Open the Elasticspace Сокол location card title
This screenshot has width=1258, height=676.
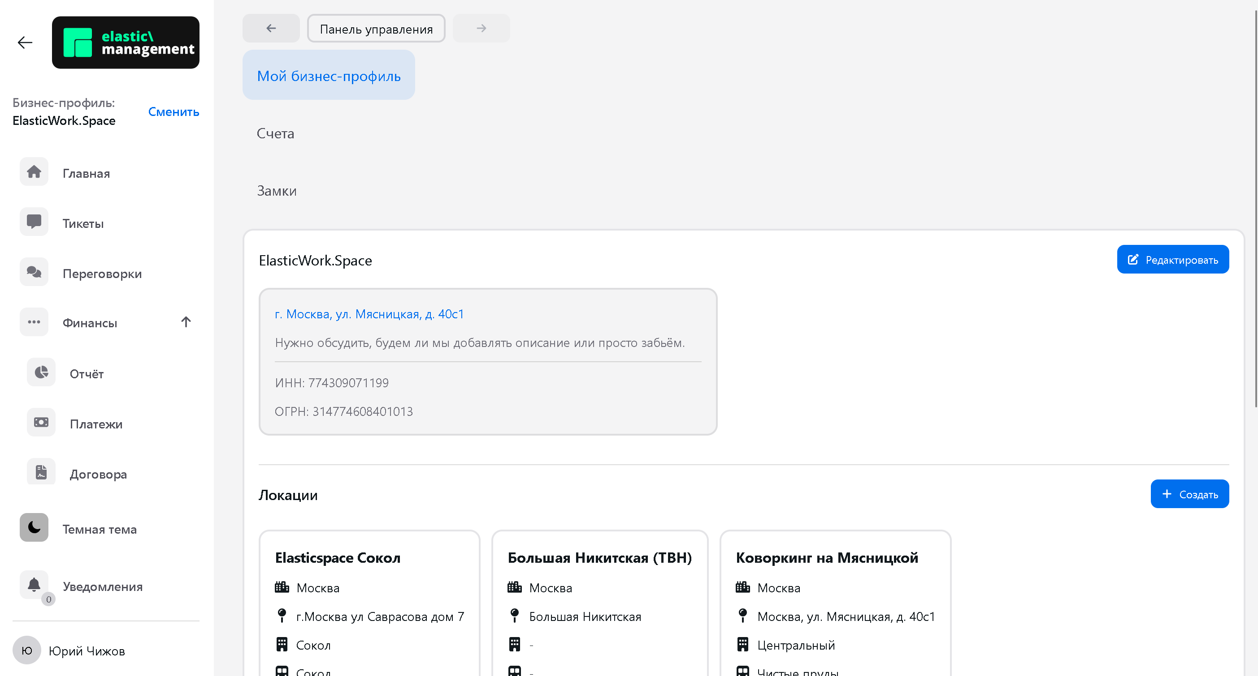[338, 557]
